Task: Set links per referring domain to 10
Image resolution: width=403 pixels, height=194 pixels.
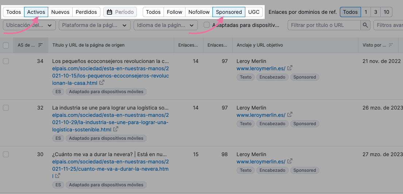Action: point(386,12)
